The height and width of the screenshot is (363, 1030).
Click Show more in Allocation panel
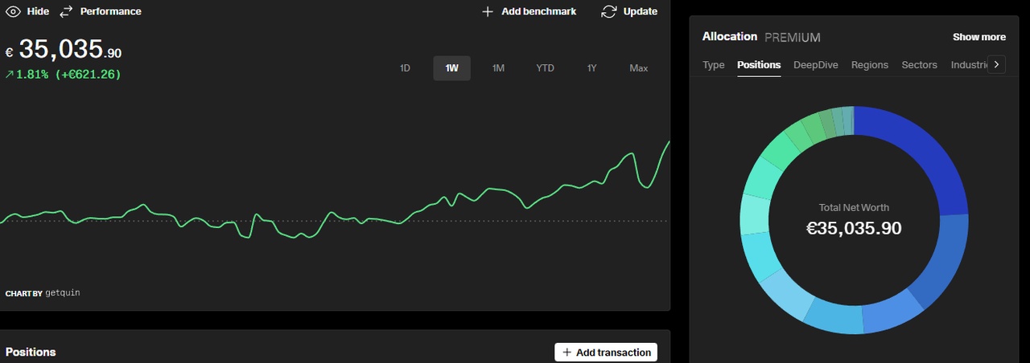[x=978, y=37]
